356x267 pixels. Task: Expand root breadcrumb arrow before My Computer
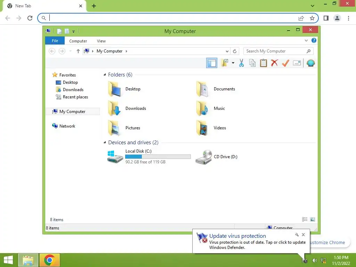click(x=92, y=51)
